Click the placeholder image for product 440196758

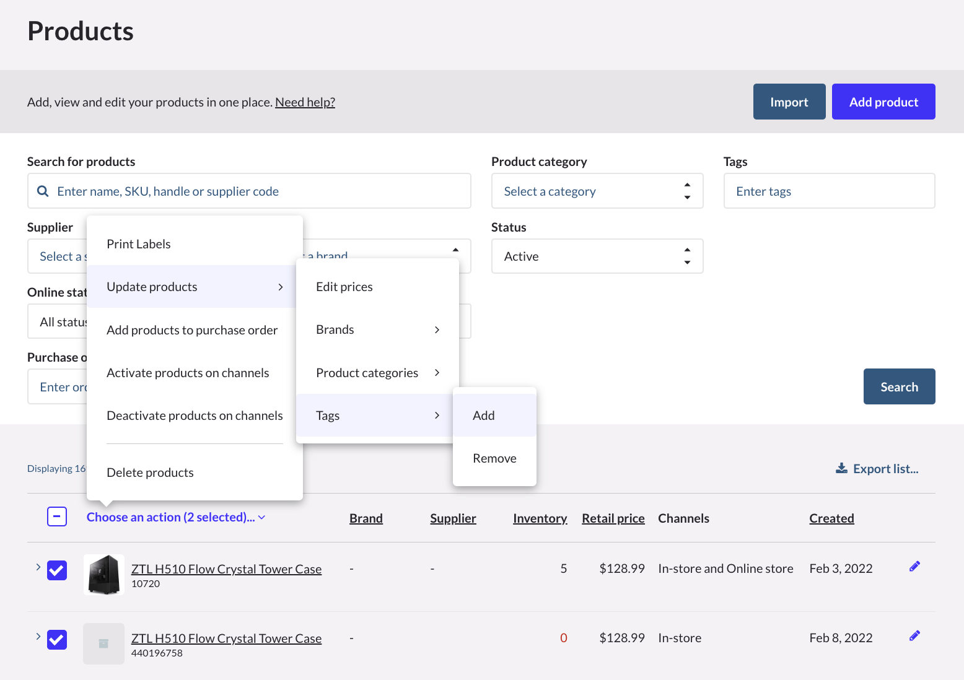click(x=103, y=644)
